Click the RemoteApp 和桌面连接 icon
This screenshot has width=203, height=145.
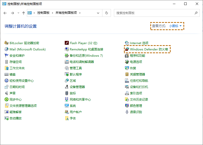[67, 49]
